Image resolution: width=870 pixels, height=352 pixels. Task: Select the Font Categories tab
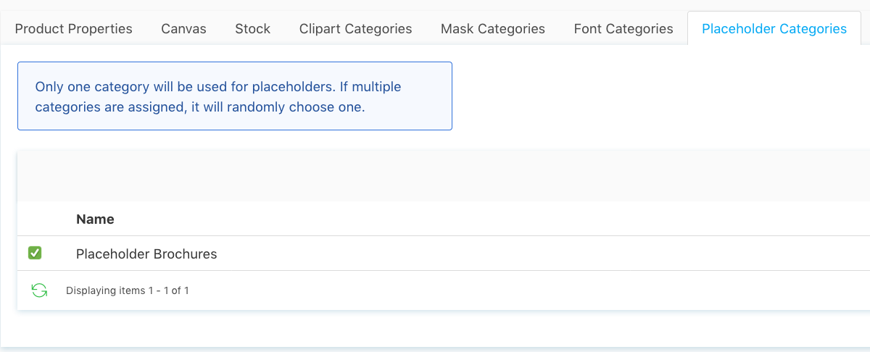[623, 29]
